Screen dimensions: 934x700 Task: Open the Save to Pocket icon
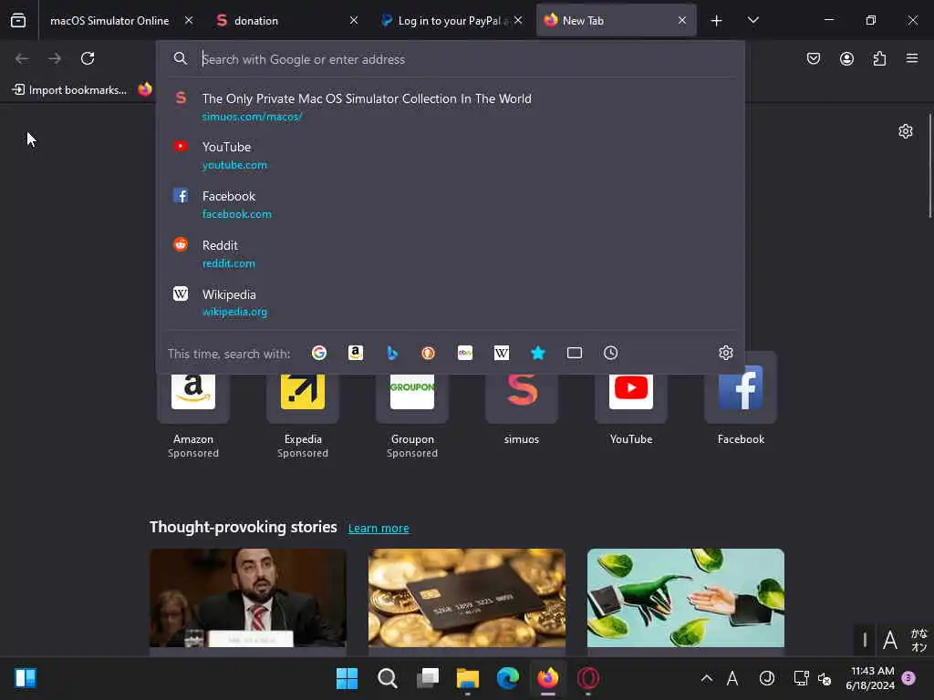(x=813, y=58)
